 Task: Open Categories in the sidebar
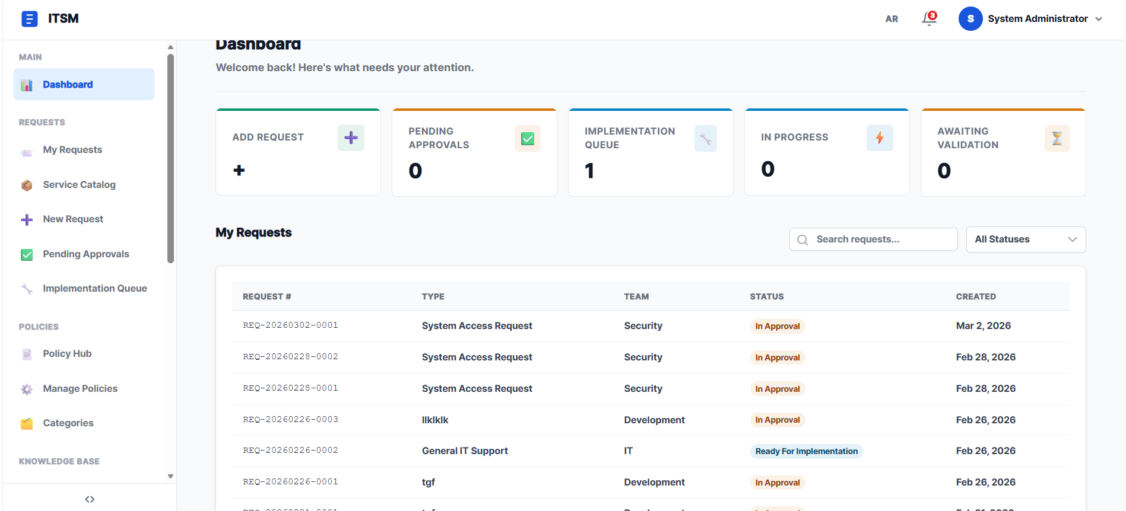click(x=84, y=423)
